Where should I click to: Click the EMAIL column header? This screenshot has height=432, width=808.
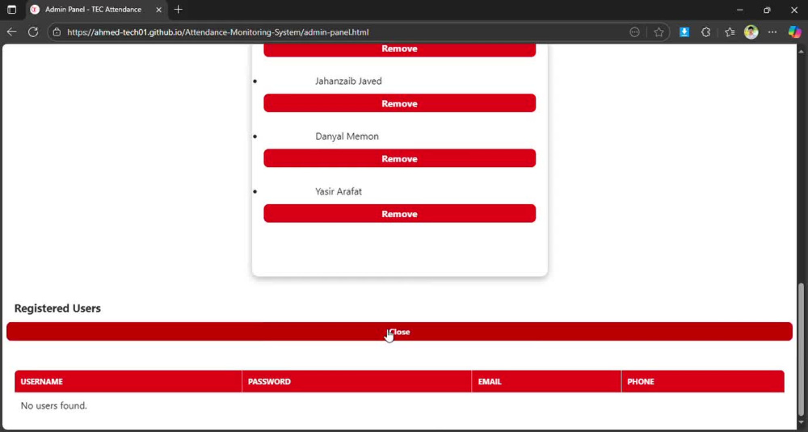546,382
